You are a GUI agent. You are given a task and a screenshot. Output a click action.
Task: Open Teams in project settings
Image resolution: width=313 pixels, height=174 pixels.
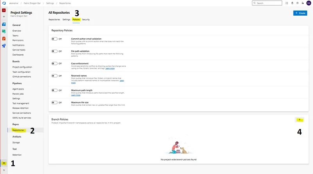pyautogui.click(x=15, y=36)
